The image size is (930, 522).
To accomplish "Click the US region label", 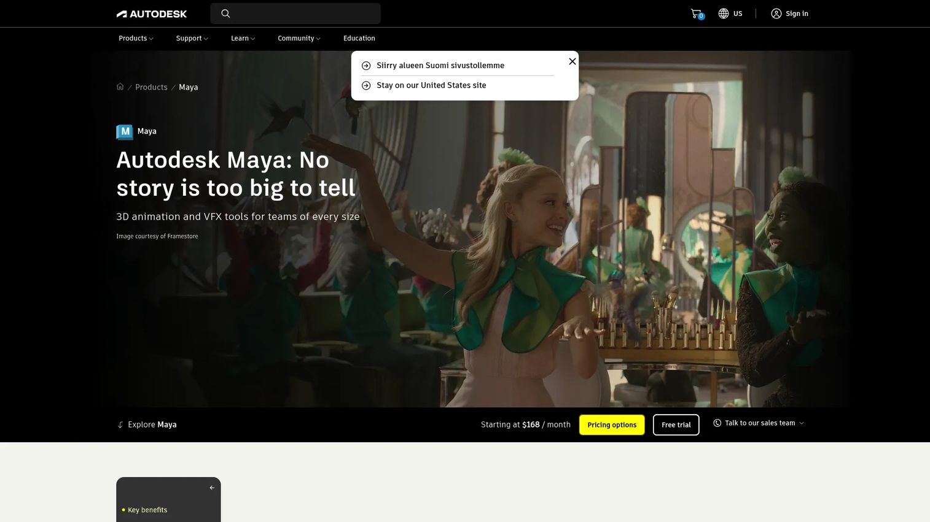I will 738,13.
